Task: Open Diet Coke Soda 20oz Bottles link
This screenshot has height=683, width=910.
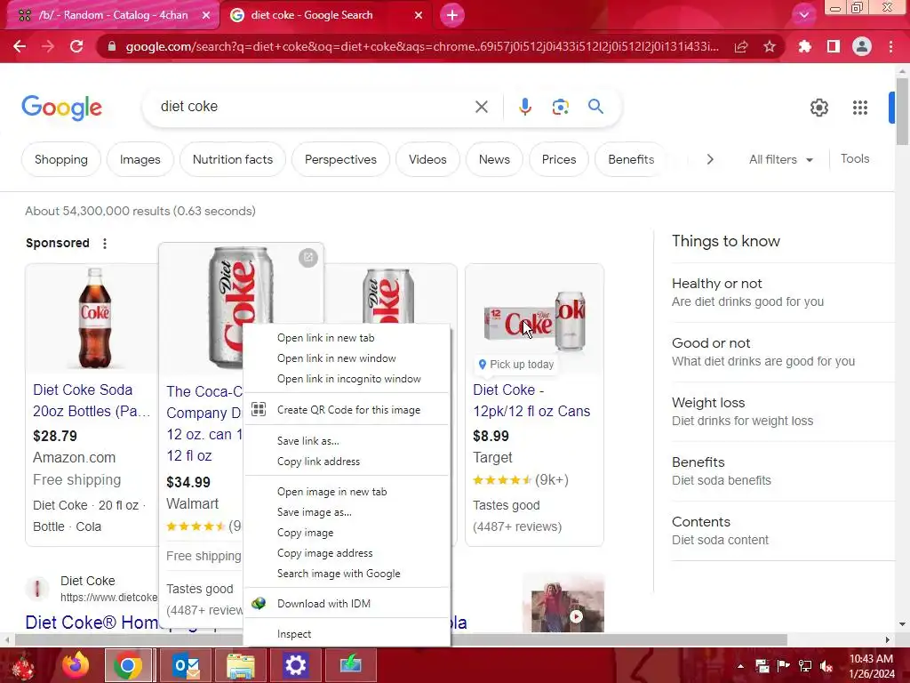Action: 92,400
